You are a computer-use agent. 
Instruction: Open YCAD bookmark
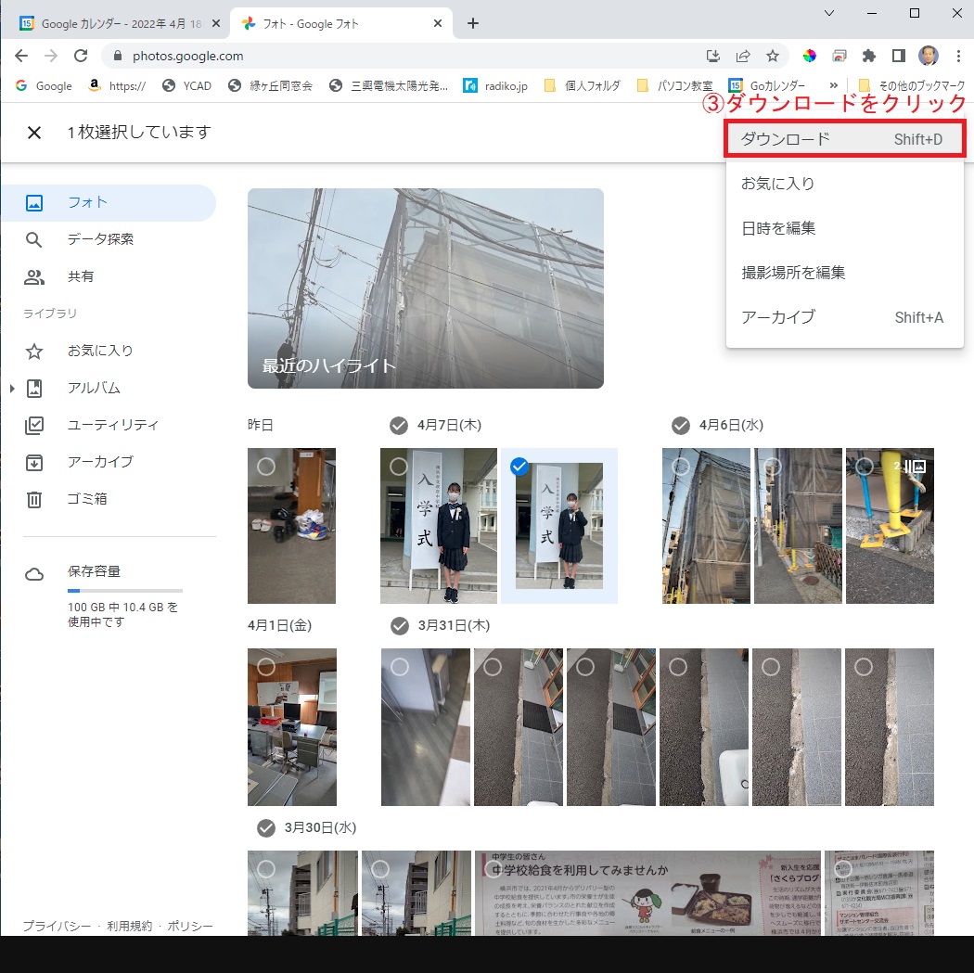click(186, 85)
